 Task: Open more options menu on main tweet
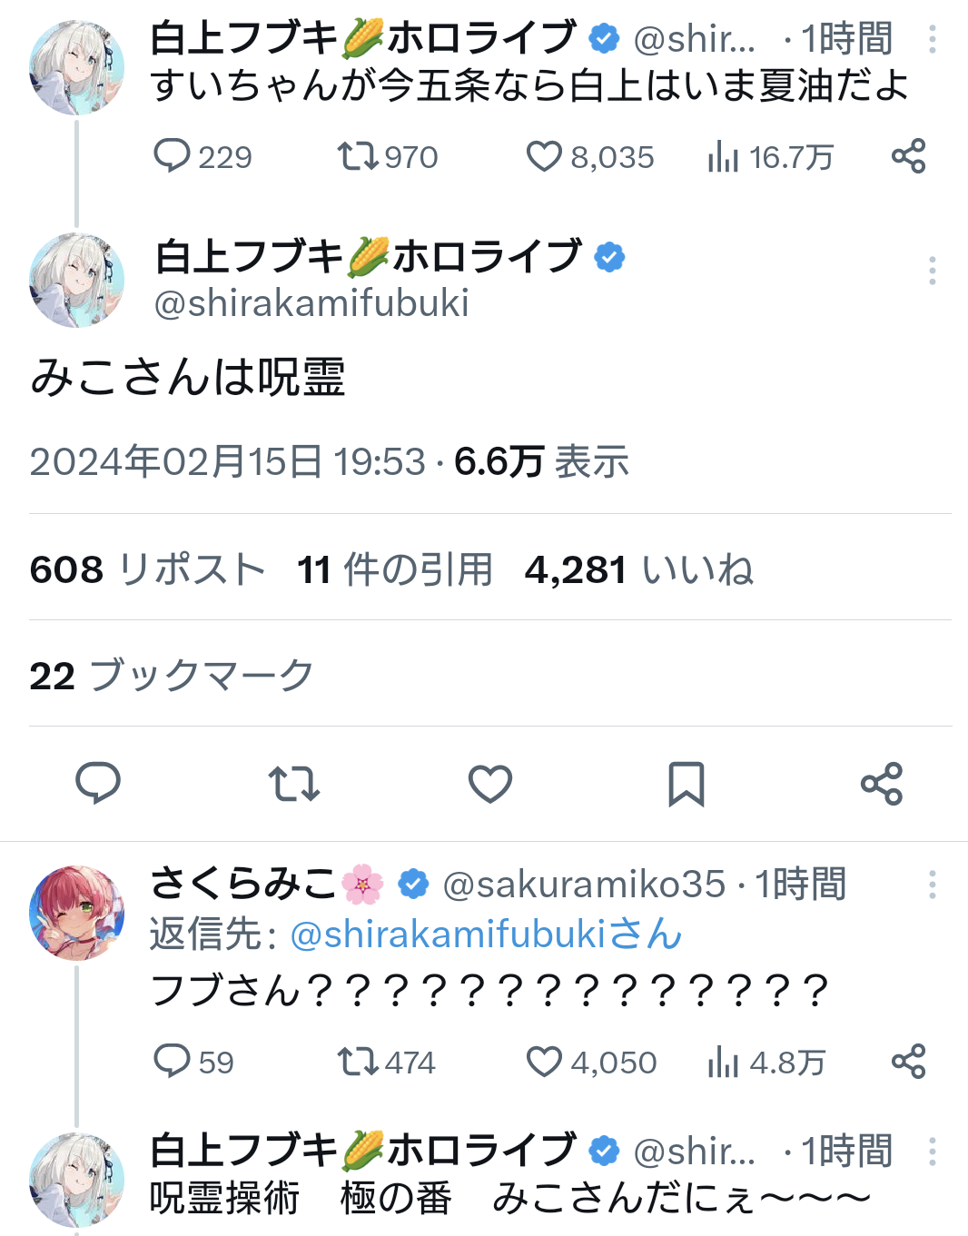[x=933, y=271]
